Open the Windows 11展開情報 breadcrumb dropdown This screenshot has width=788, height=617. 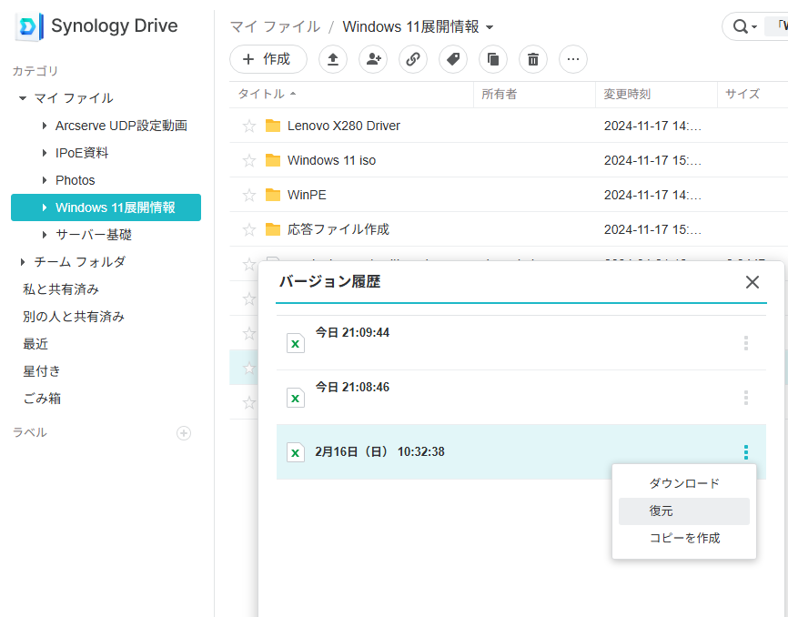click(x=490, y=27)
